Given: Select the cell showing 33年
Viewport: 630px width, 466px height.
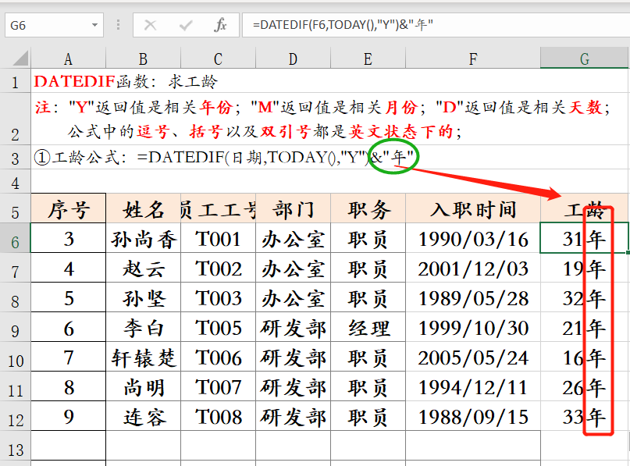Looking at the screenshot, I should pos(585,417).
